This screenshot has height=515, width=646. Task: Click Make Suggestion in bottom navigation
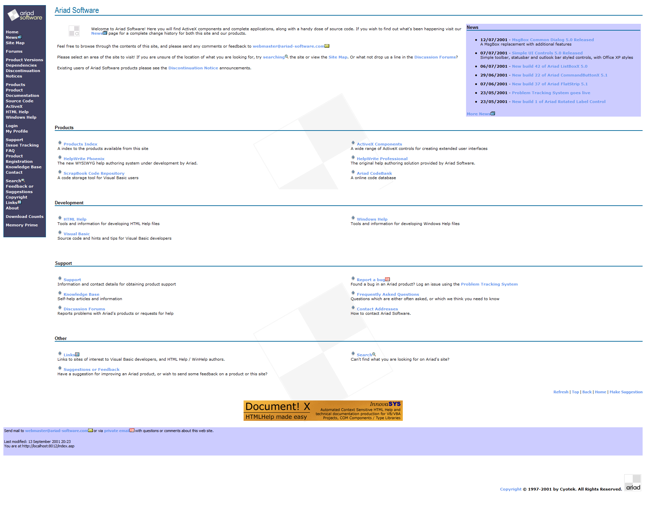point(626,392)
